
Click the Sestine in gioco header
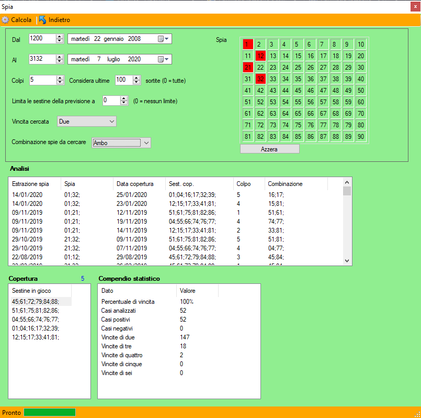(x=40, y=291)
